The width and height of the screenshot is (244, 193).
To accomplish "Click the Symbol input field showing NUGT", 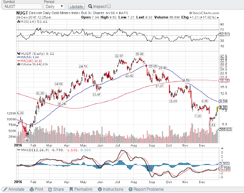I will pos(22,6).
